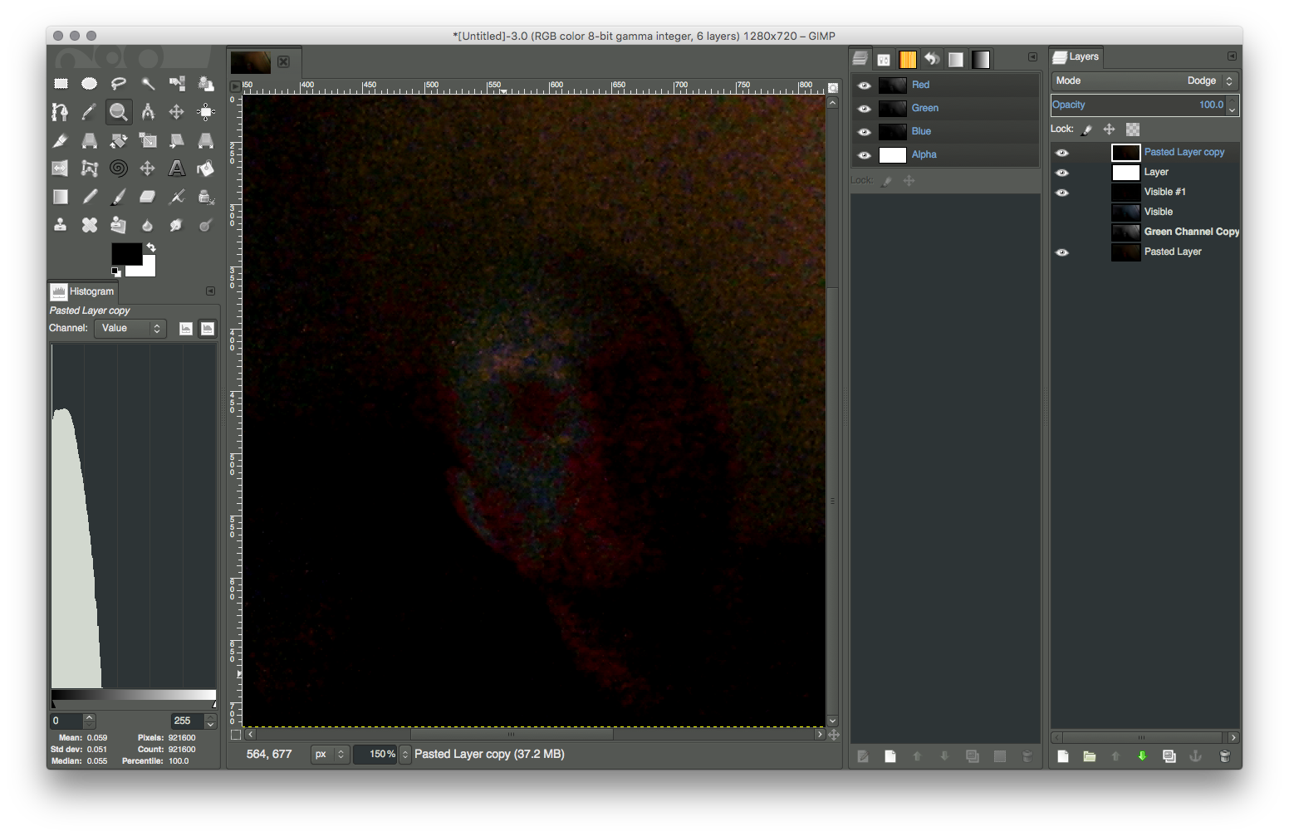Select the Green Channel Copy layer

pyautogui.click(x=1146, y=232)
